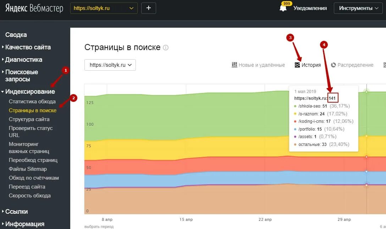Screen dimensions: 386x229
Task: Click 29 апр axis label
Action: click(x=344, y=219)
